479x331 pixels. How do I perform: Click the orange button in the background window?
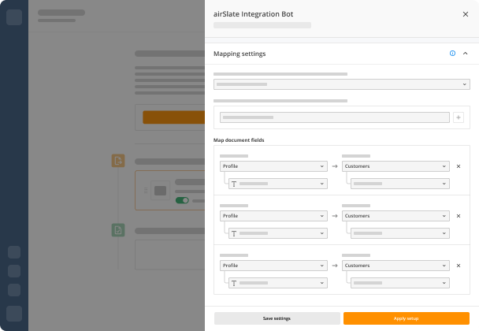pos(173,117)
